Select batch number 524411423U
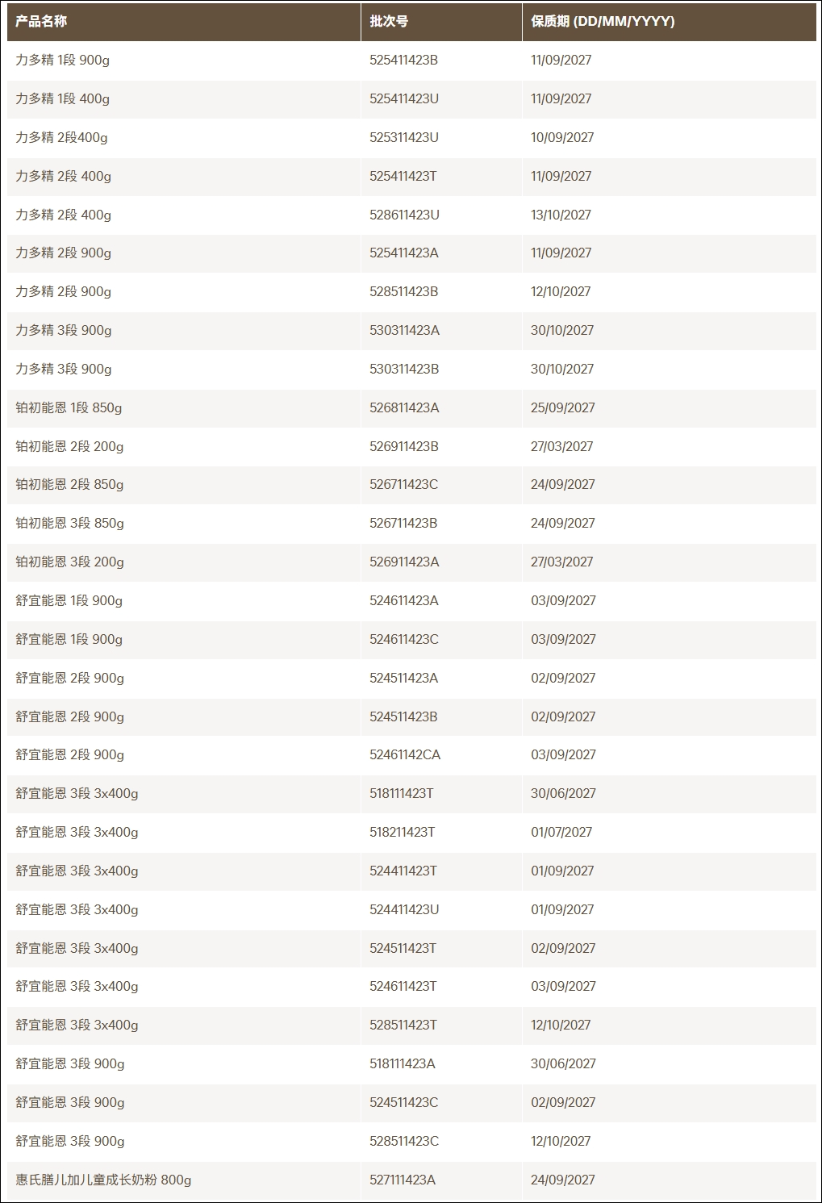Viewport: 822px width, 1203px height. pos(404,909)
